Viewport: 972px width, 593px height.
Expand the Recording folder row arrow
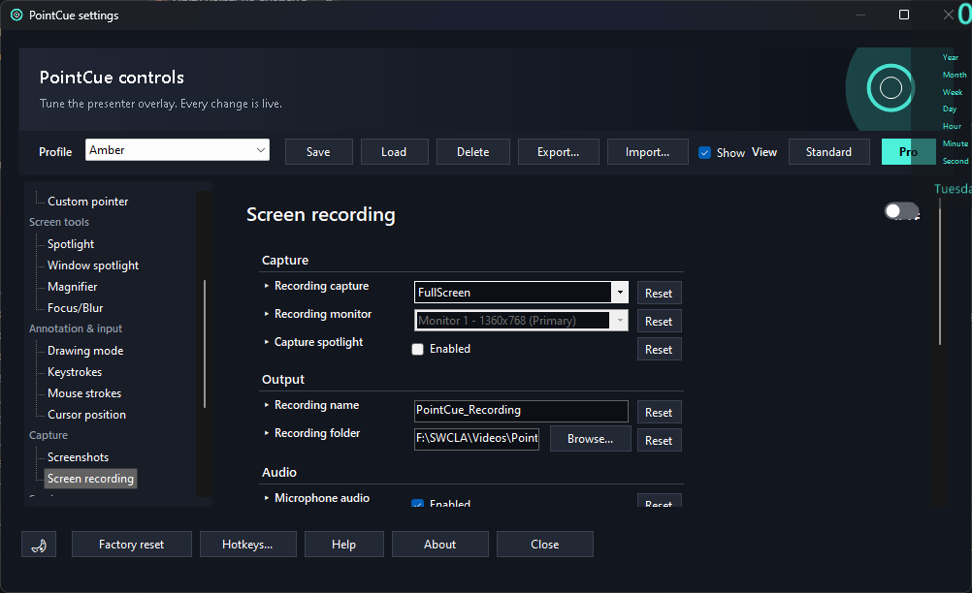coord(267,433)
